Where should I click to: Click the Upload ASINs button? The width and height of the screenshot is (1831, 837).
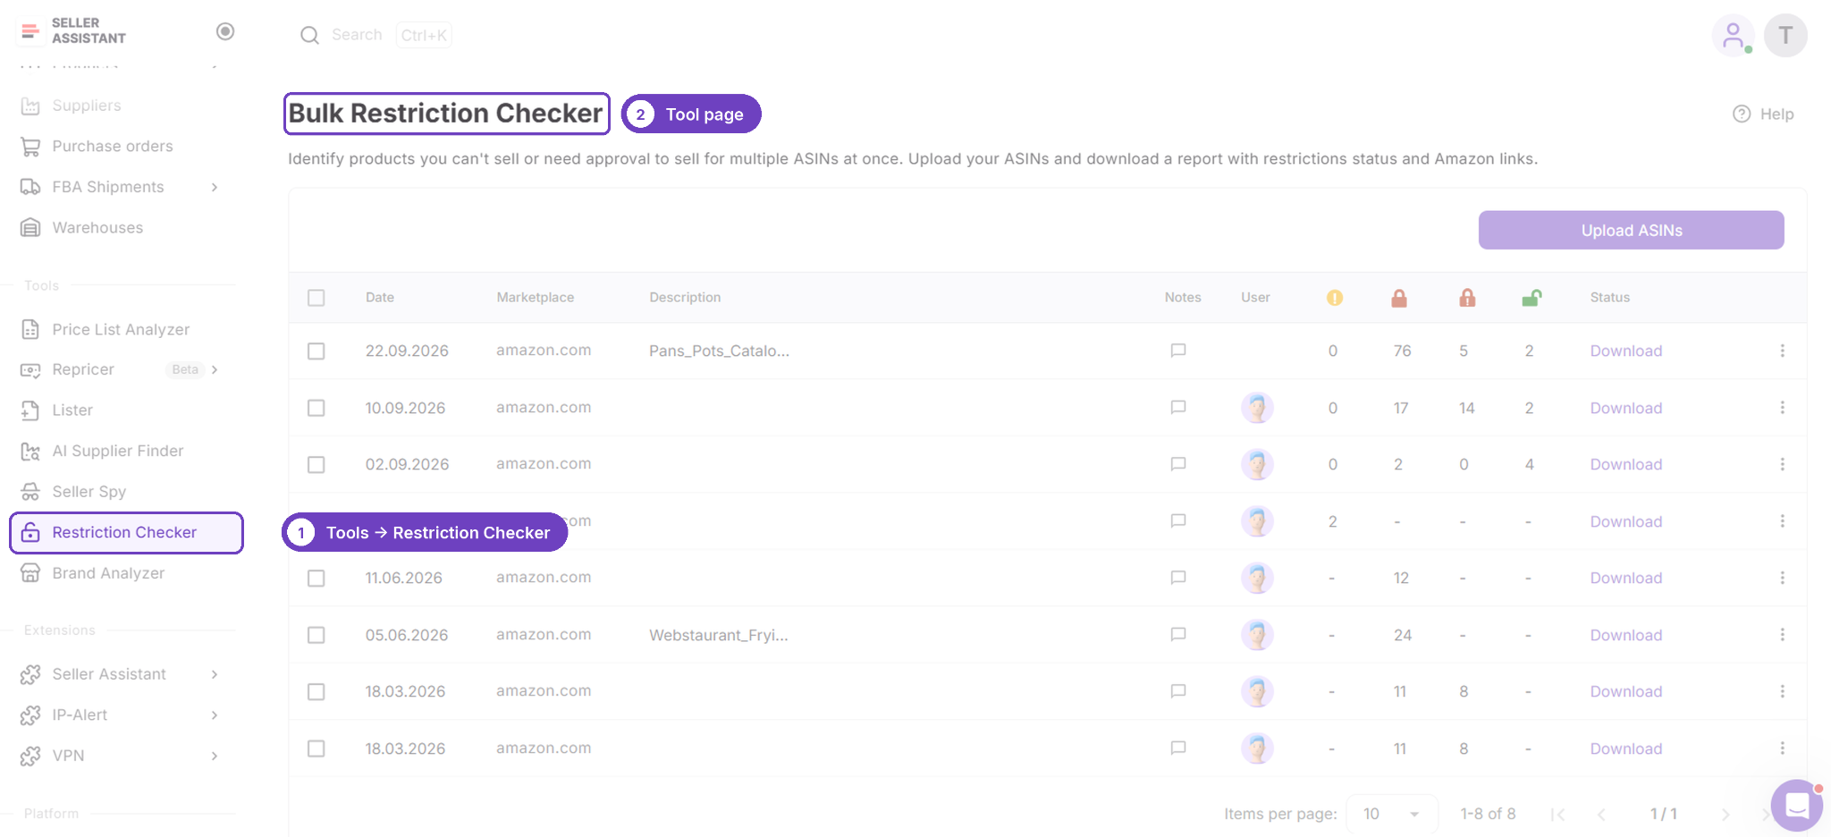click(1631, 230)
